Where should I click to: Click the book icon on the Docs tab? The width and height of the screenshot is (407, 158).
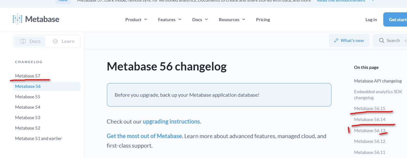tap(23, 41)
